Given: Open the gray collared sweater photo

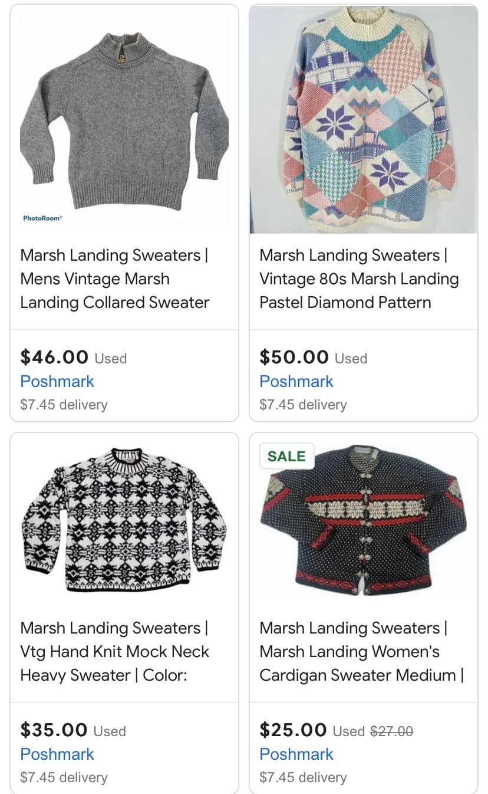Looking at the screenshot, I should pyautogui.click(x=124, y=121).
